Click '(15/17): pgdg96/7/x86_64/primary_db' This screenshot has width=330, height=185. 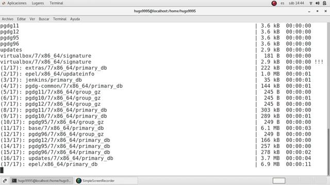[55, 152]
